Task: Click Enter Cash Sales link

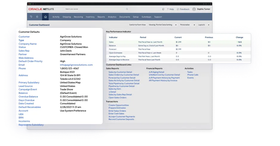Action: click(x=116, y=114)
